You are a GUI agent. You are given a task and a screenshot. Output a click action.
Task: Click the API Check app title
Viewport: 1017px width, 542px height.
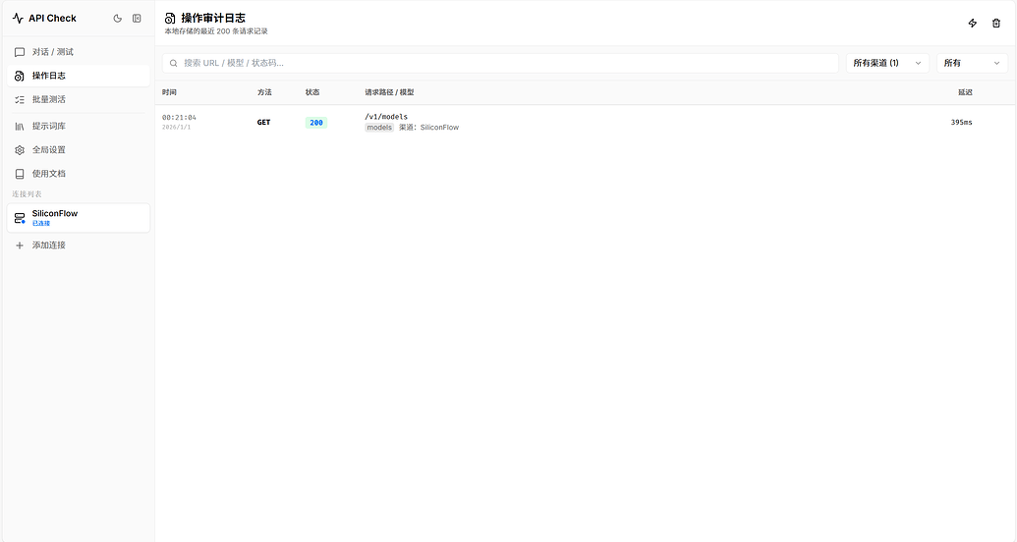[52, 18]
